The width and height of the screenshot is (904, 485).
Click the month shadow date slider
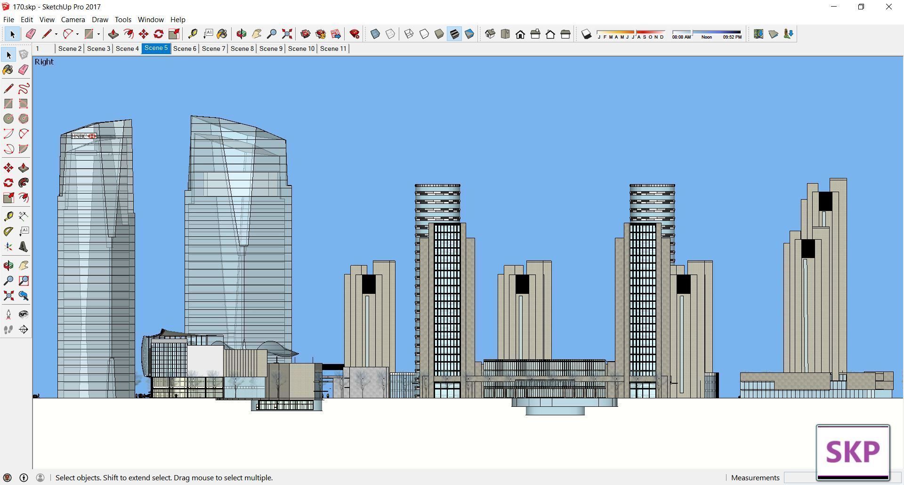click(631, 34)
